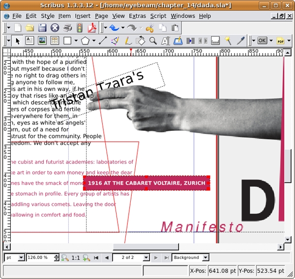Open the Extras menu

pyautogui.click(x=138, y=16)
